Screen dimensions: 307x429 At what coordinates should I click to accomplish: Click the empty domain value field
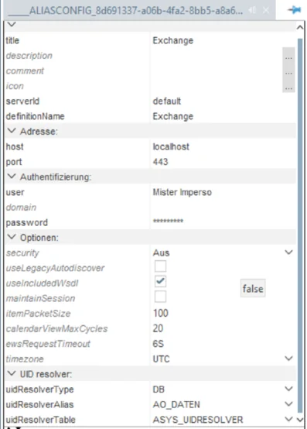tap(223, 207)
